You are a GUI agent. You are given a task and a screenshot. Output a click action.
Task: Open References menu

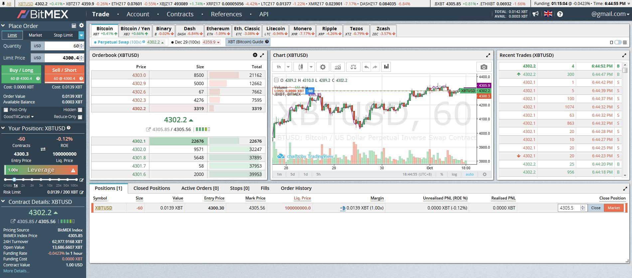[226, 14]
